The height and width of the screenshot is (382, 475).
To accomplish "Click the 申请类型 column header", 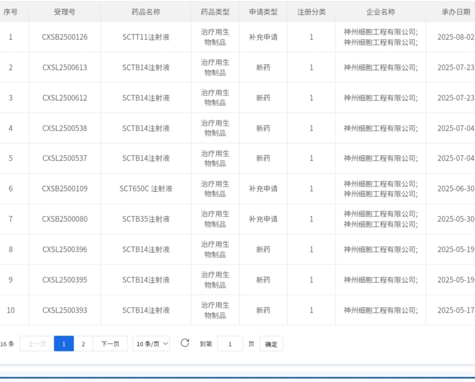I will [x=263, y=12].
